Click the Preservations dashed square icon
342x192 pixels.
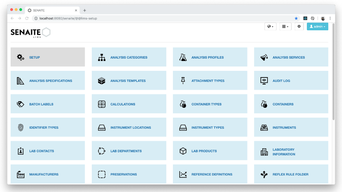[102, 174]
